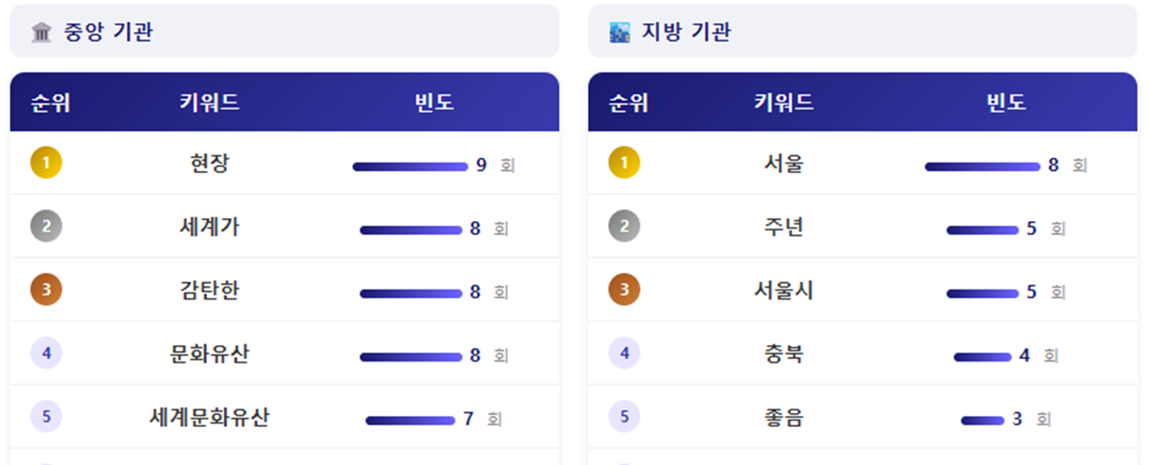Click silver rank 2 badge beside 세계가
This screenshot has width=1149, height=465.
[46, 226]
